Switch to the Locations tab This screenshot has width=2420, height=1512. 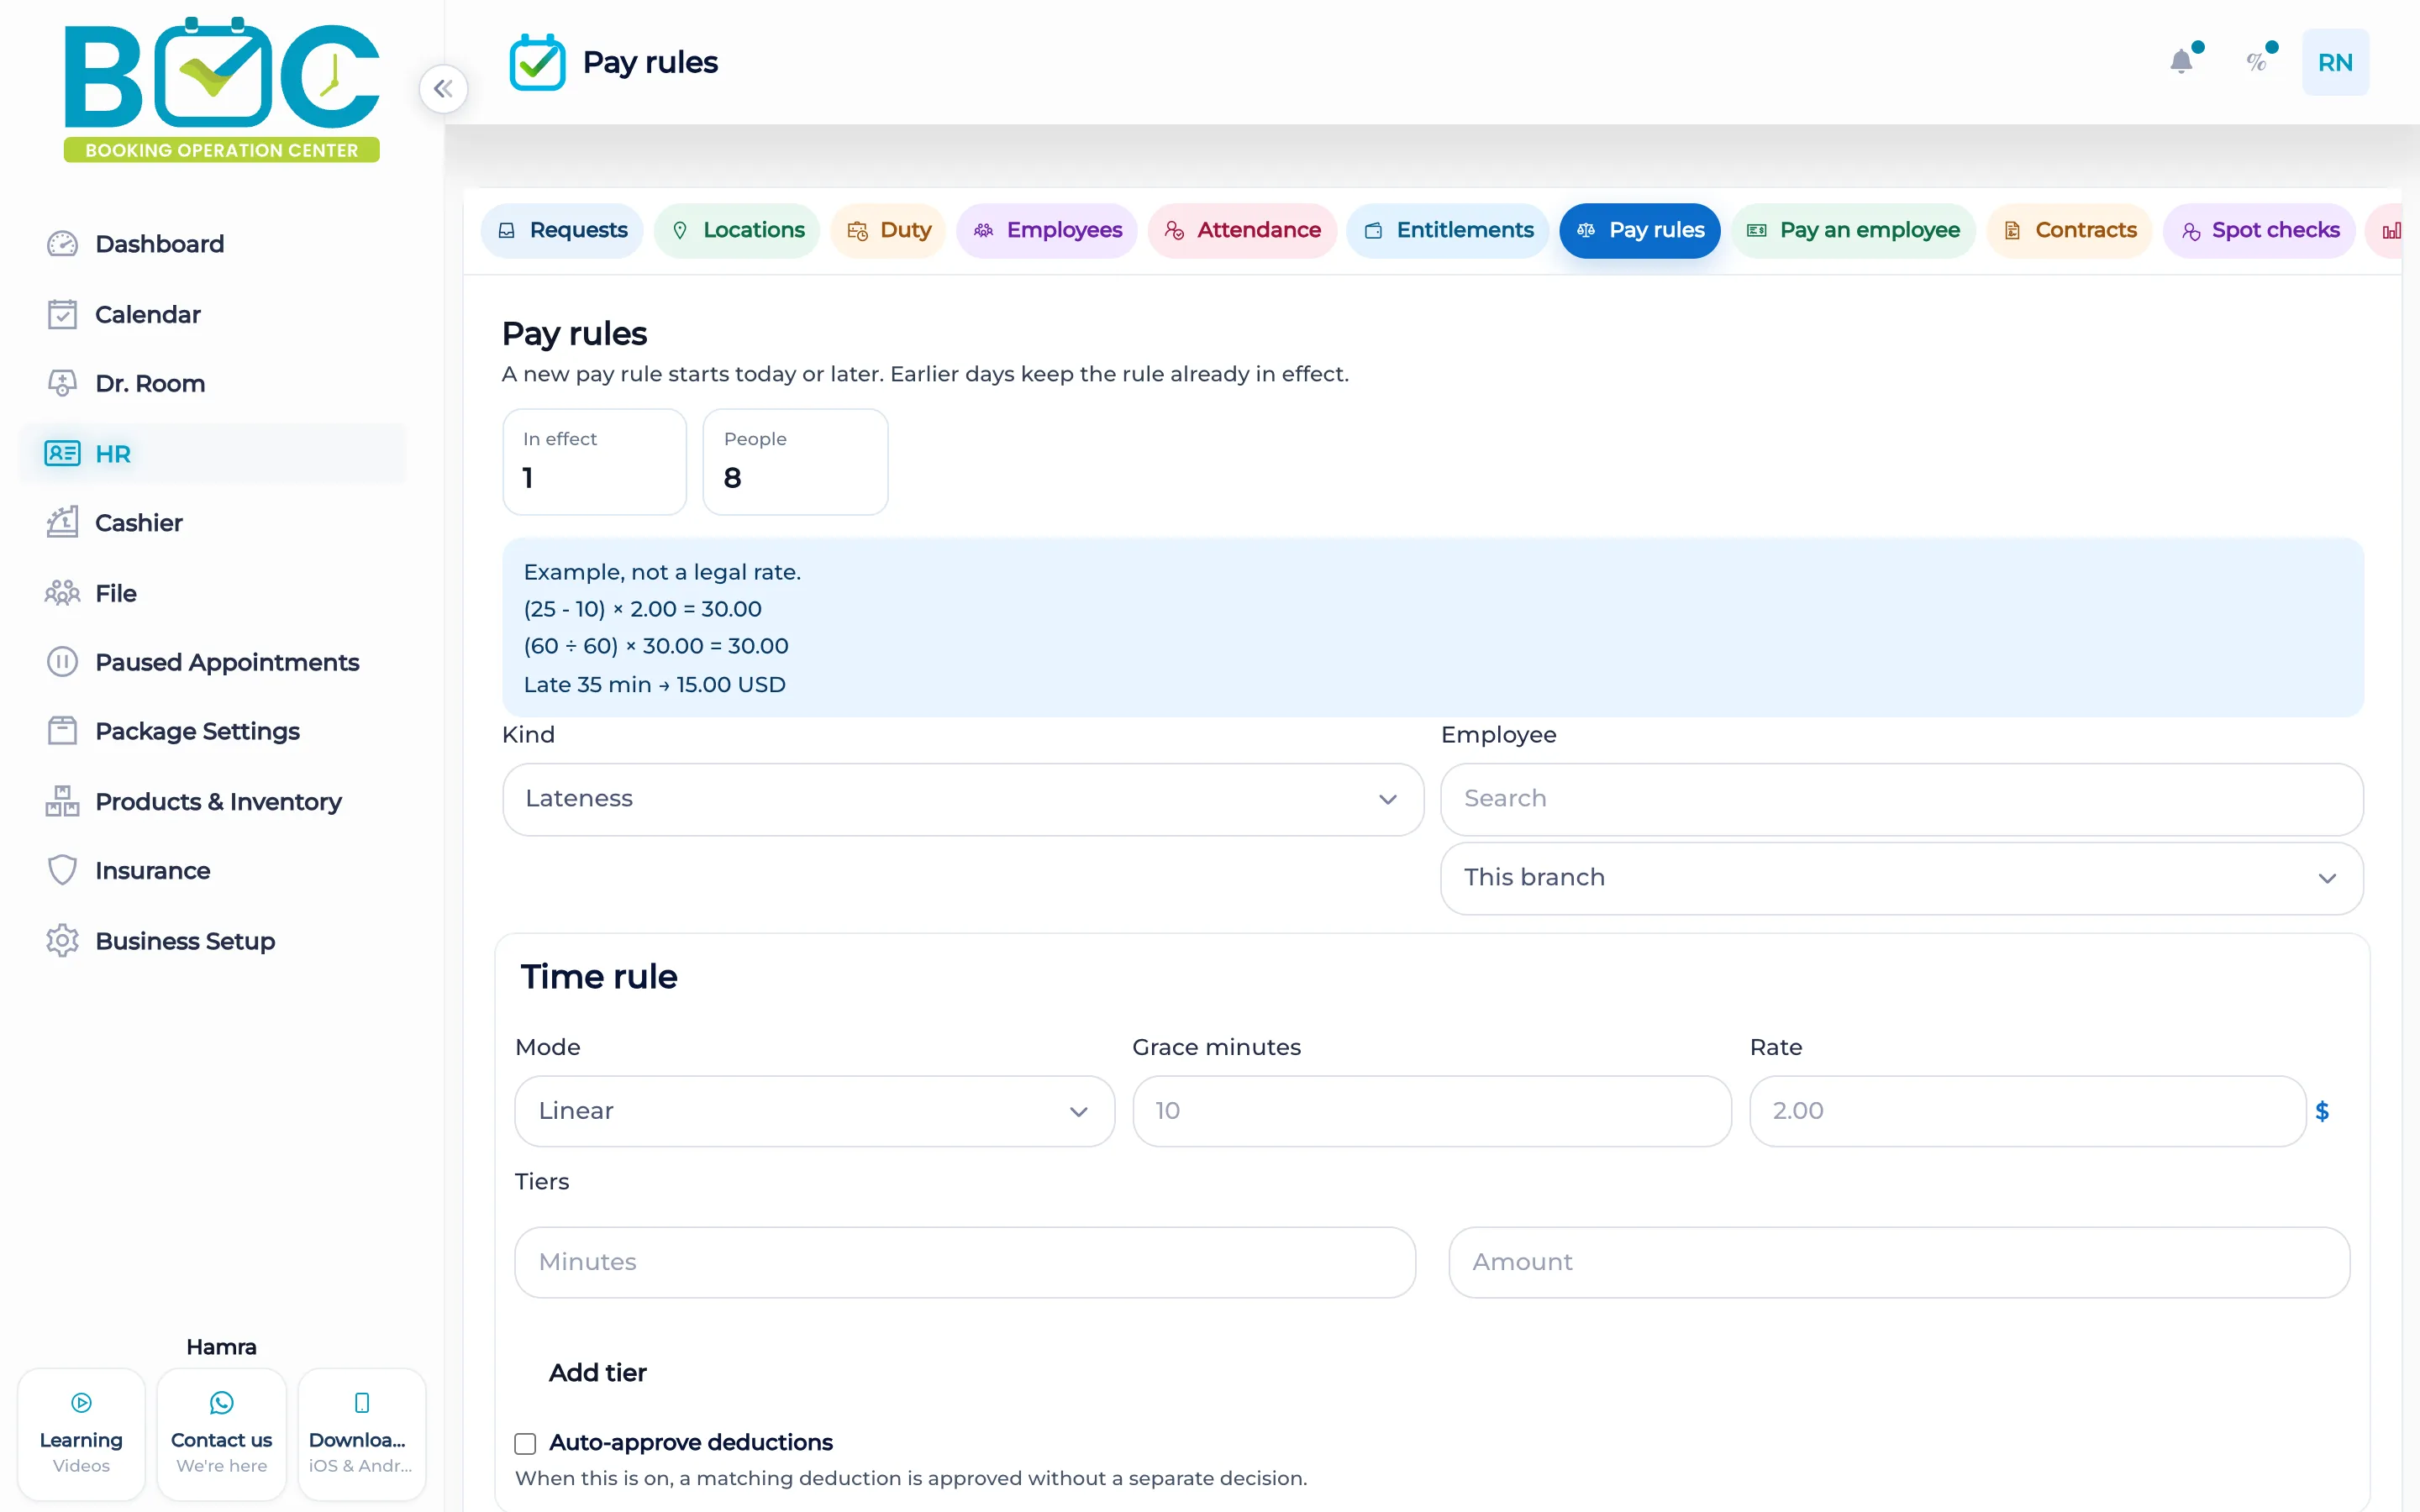coord(737,231)
